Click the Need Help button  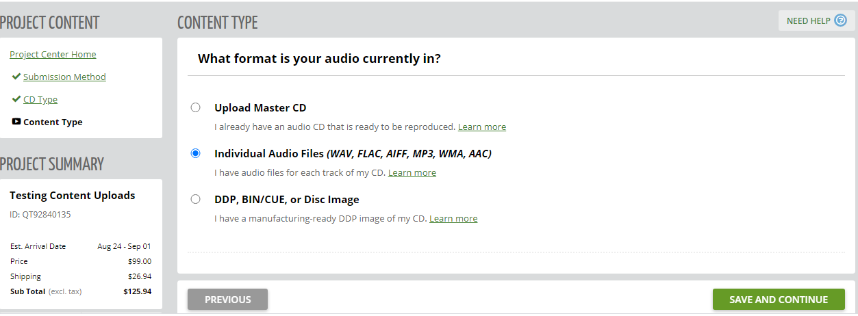pos(817,21)
